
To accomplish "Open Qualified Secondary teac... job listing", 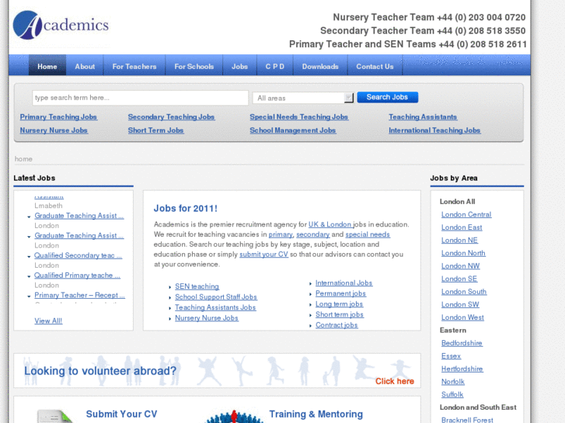I will point(78,255).
